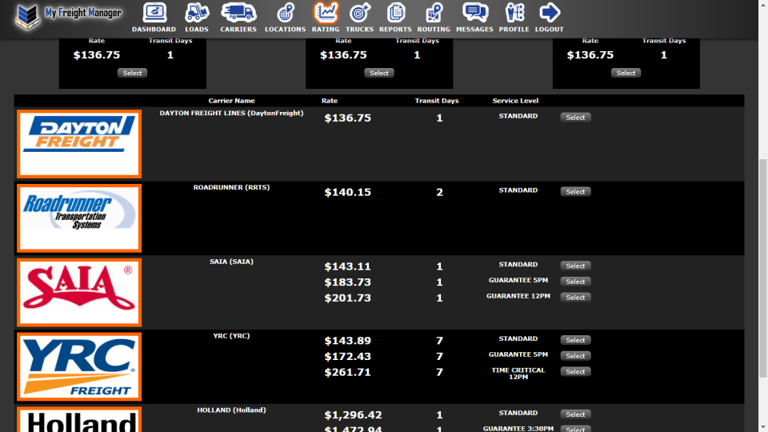Click the Carrier Name column header
768x432 pixels.
coord(232,101)
